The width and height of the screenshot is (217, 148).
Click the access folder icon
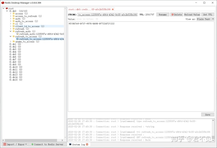[x=14, y=14]
